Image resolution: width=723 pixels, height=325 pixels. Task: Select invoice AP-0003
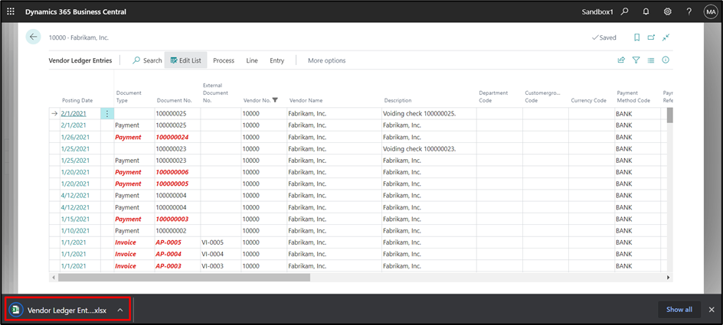[x=168, y=266]
